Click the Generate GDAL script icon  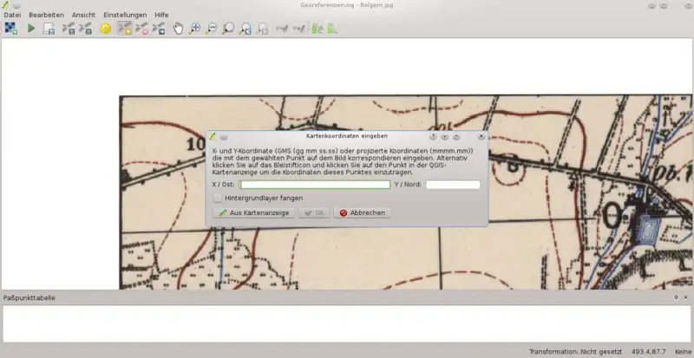49,29
